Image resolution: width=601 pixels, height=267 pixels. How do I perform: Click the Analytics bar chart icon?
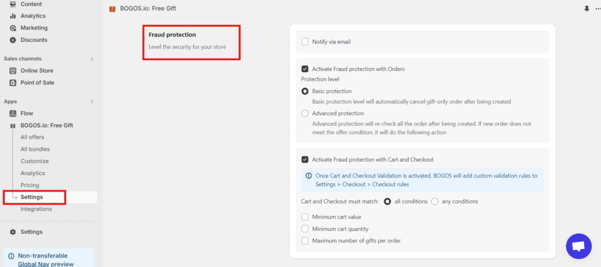click(x=13, y=16)
